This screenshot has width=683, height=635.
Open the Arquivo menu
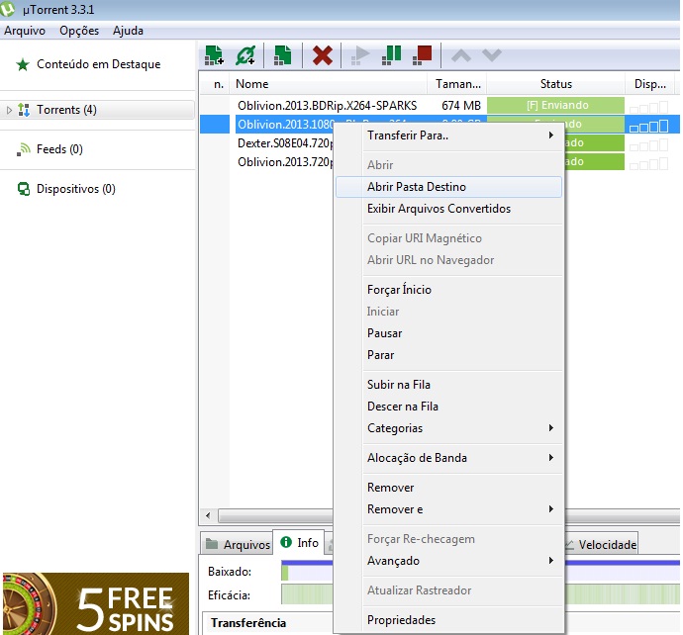point(25,31)
